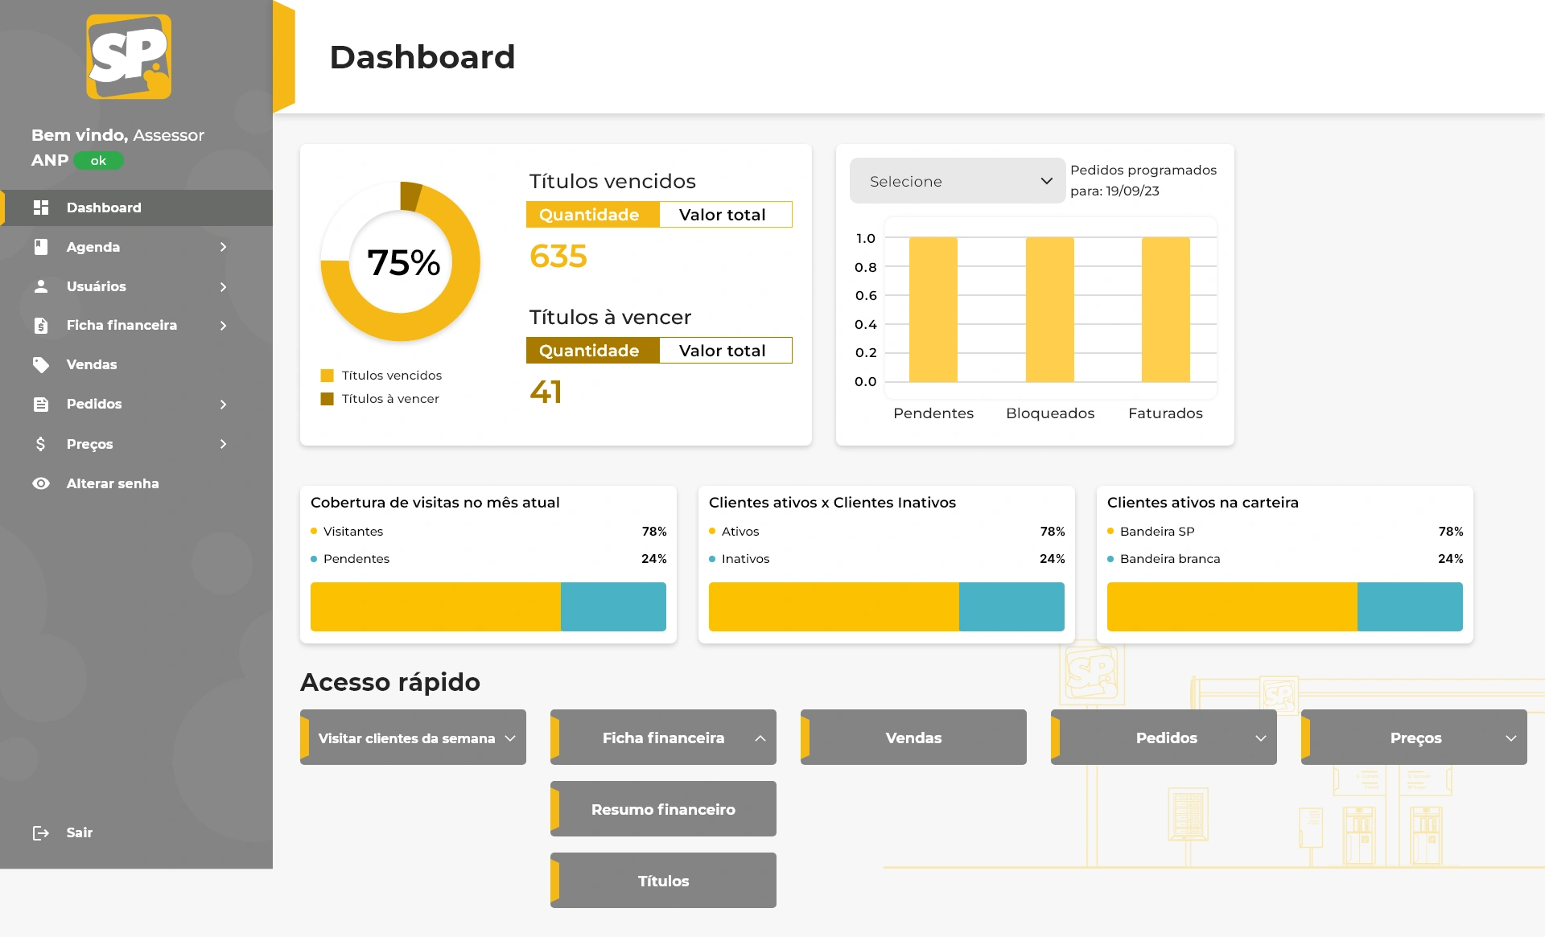
Task: Click the Títulos quick access button
Action: click(663, 881)
